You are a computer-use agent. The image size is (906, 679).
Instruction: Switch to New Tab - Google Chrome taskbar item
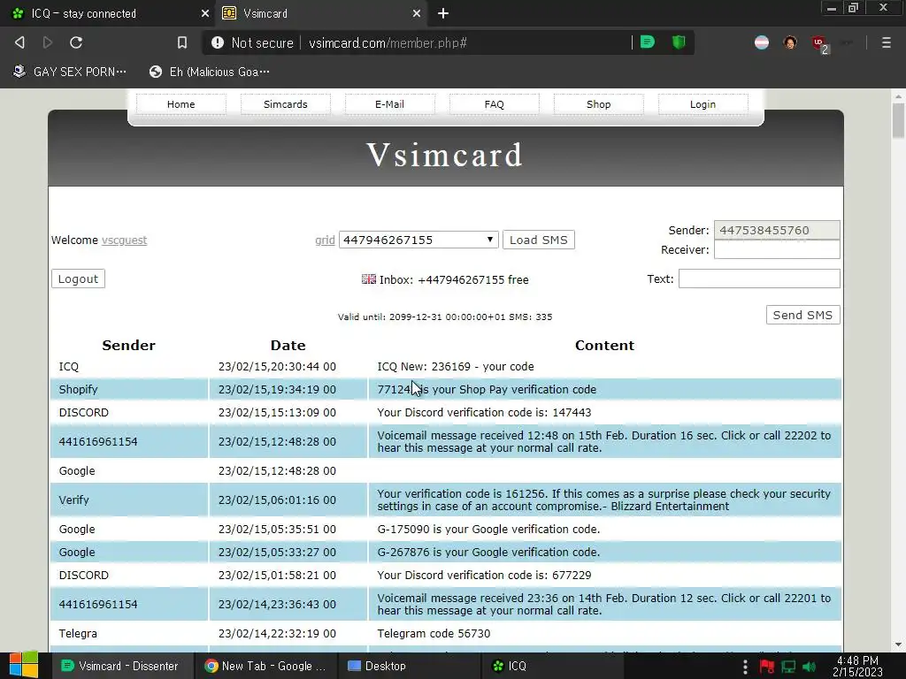point(265,666)
